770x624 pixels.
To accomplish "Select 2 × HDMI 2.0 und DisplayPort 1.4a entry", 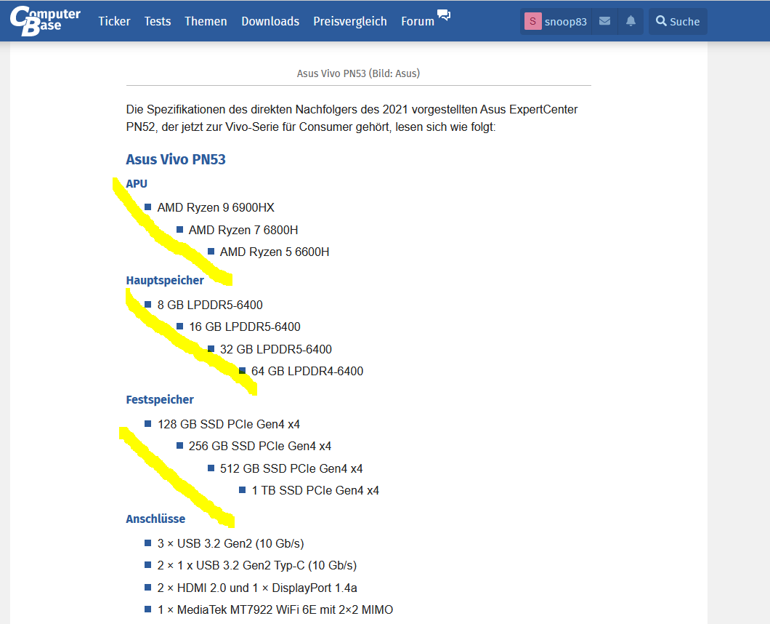I will pos(257,588).
